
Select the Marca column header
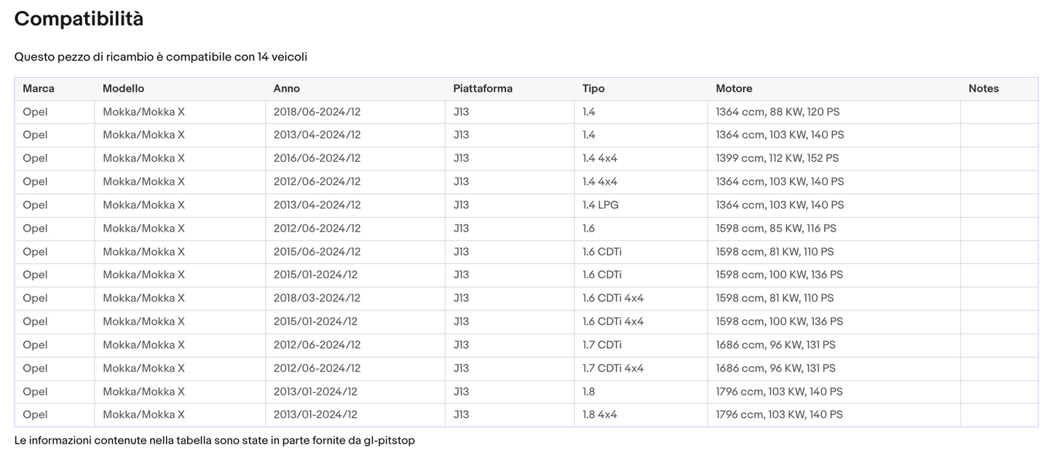coord(39,89)
